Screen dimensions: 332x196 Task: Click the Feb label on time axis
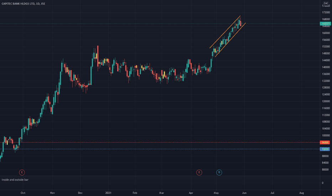pyautogui.click(x=135, y=193)
